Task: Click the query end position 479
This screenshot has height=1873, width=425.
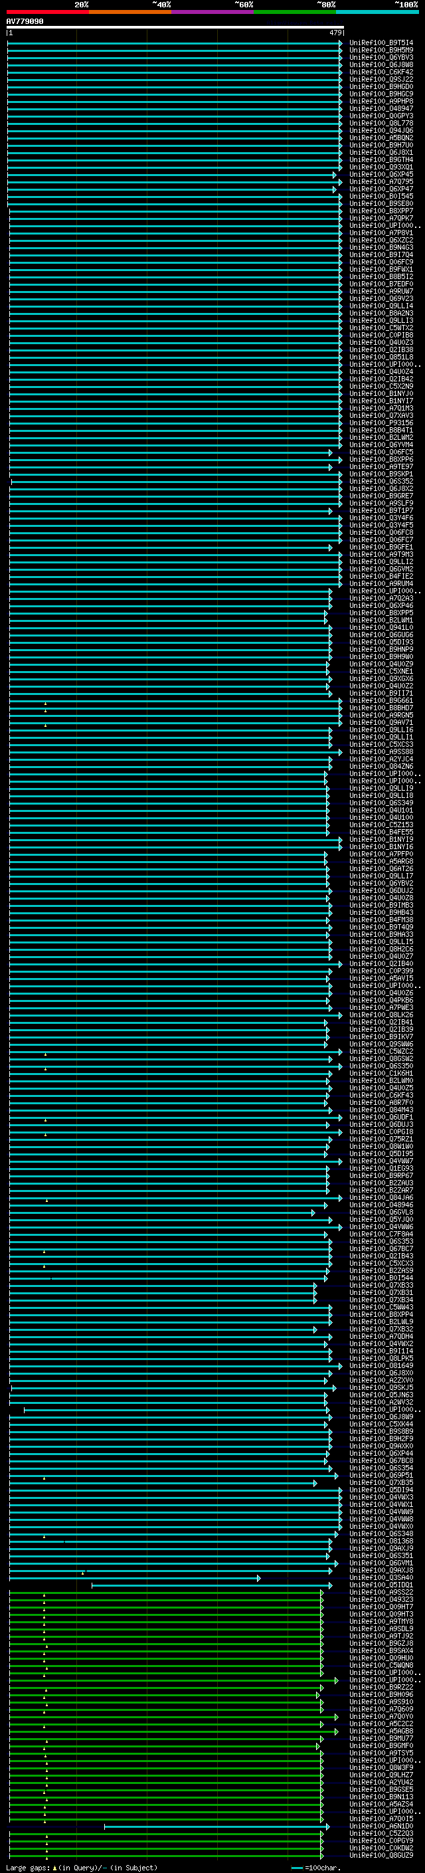Action: click(335, 33)
